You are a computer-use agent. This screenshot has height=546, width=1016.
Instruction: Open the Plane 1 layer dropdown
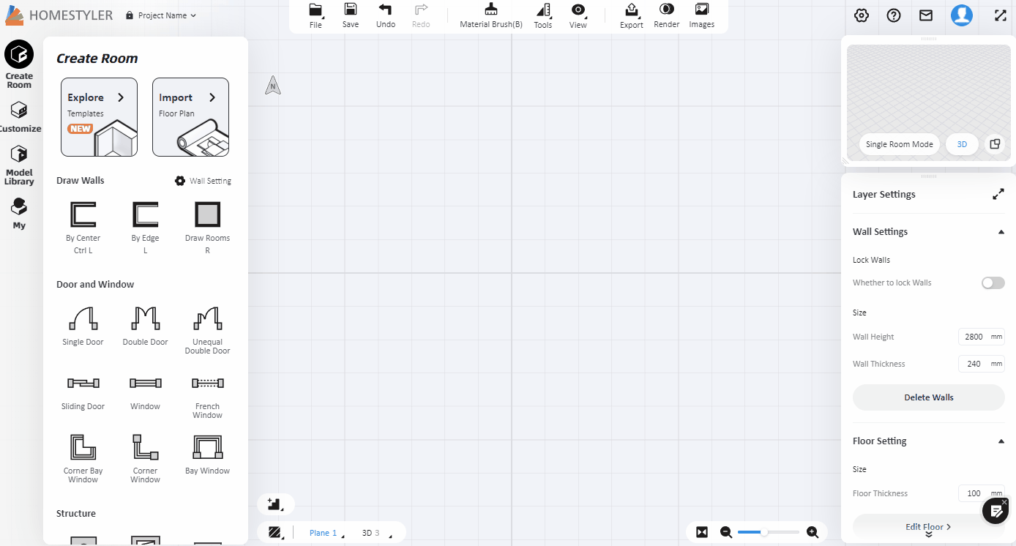pos(323,532)
